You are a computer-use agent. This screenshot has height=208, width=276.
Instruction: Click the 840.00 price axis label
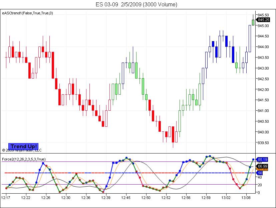pos(263,132)
